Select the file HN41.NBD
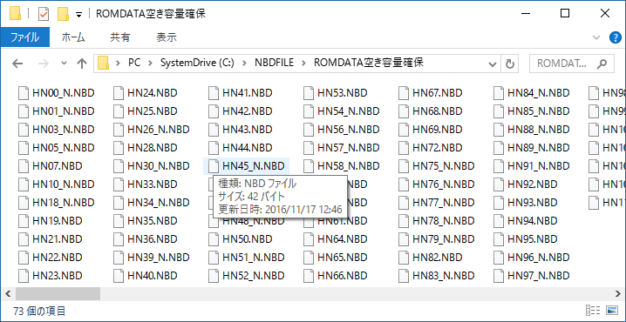 (x=241, y=93)
